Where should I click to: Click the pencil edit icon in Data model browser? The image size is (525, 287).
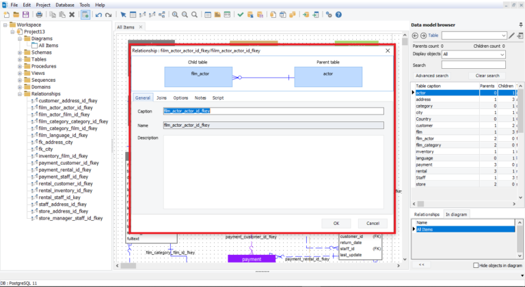(511, 35)
